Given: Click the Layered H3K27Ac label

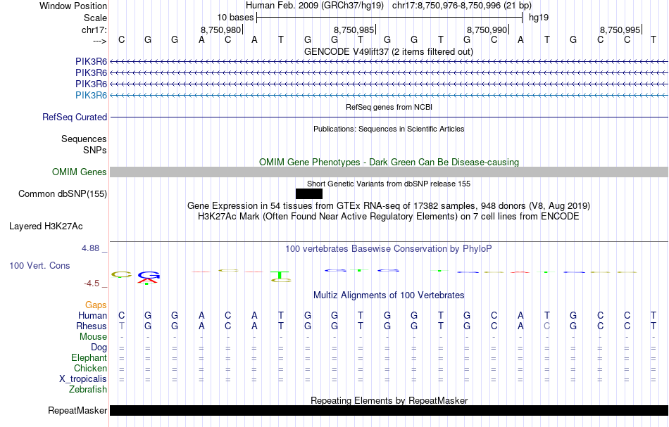Looking at the screenshot, I should click(46, 227).
